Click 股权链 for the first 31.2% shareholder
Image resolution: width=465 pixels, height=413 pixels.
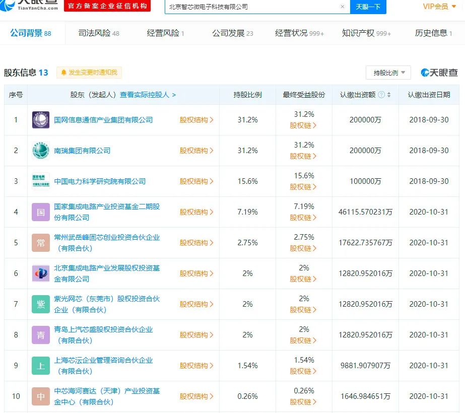(303, 125)
